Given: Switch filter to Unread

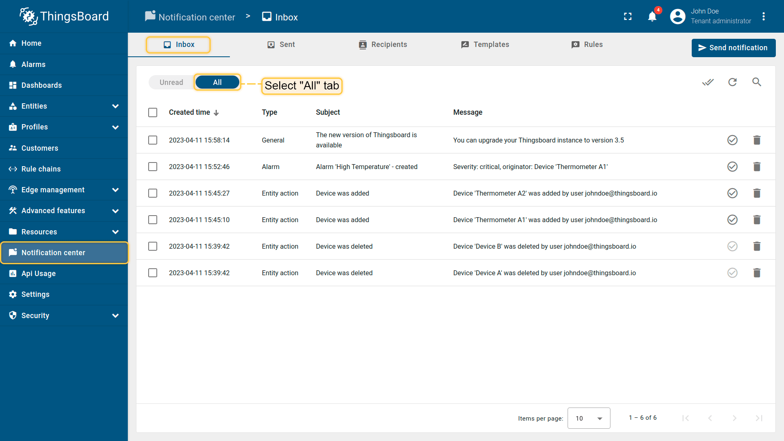Looking at the screenshot, I should point(171,82).
